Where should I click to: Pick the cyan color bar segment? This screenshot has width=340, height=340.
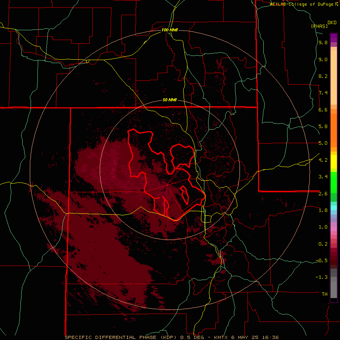334,208
